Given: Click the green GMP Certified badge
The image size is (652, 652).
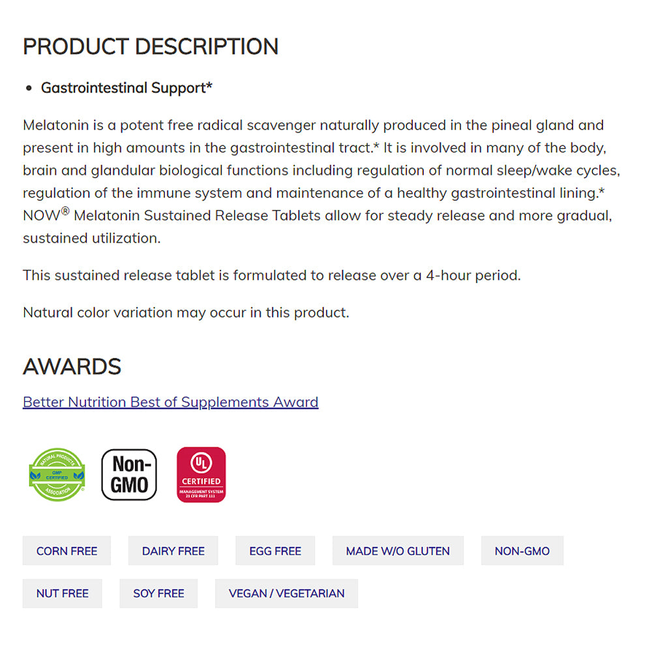Looking at the screenshot, I should (57, 475).
